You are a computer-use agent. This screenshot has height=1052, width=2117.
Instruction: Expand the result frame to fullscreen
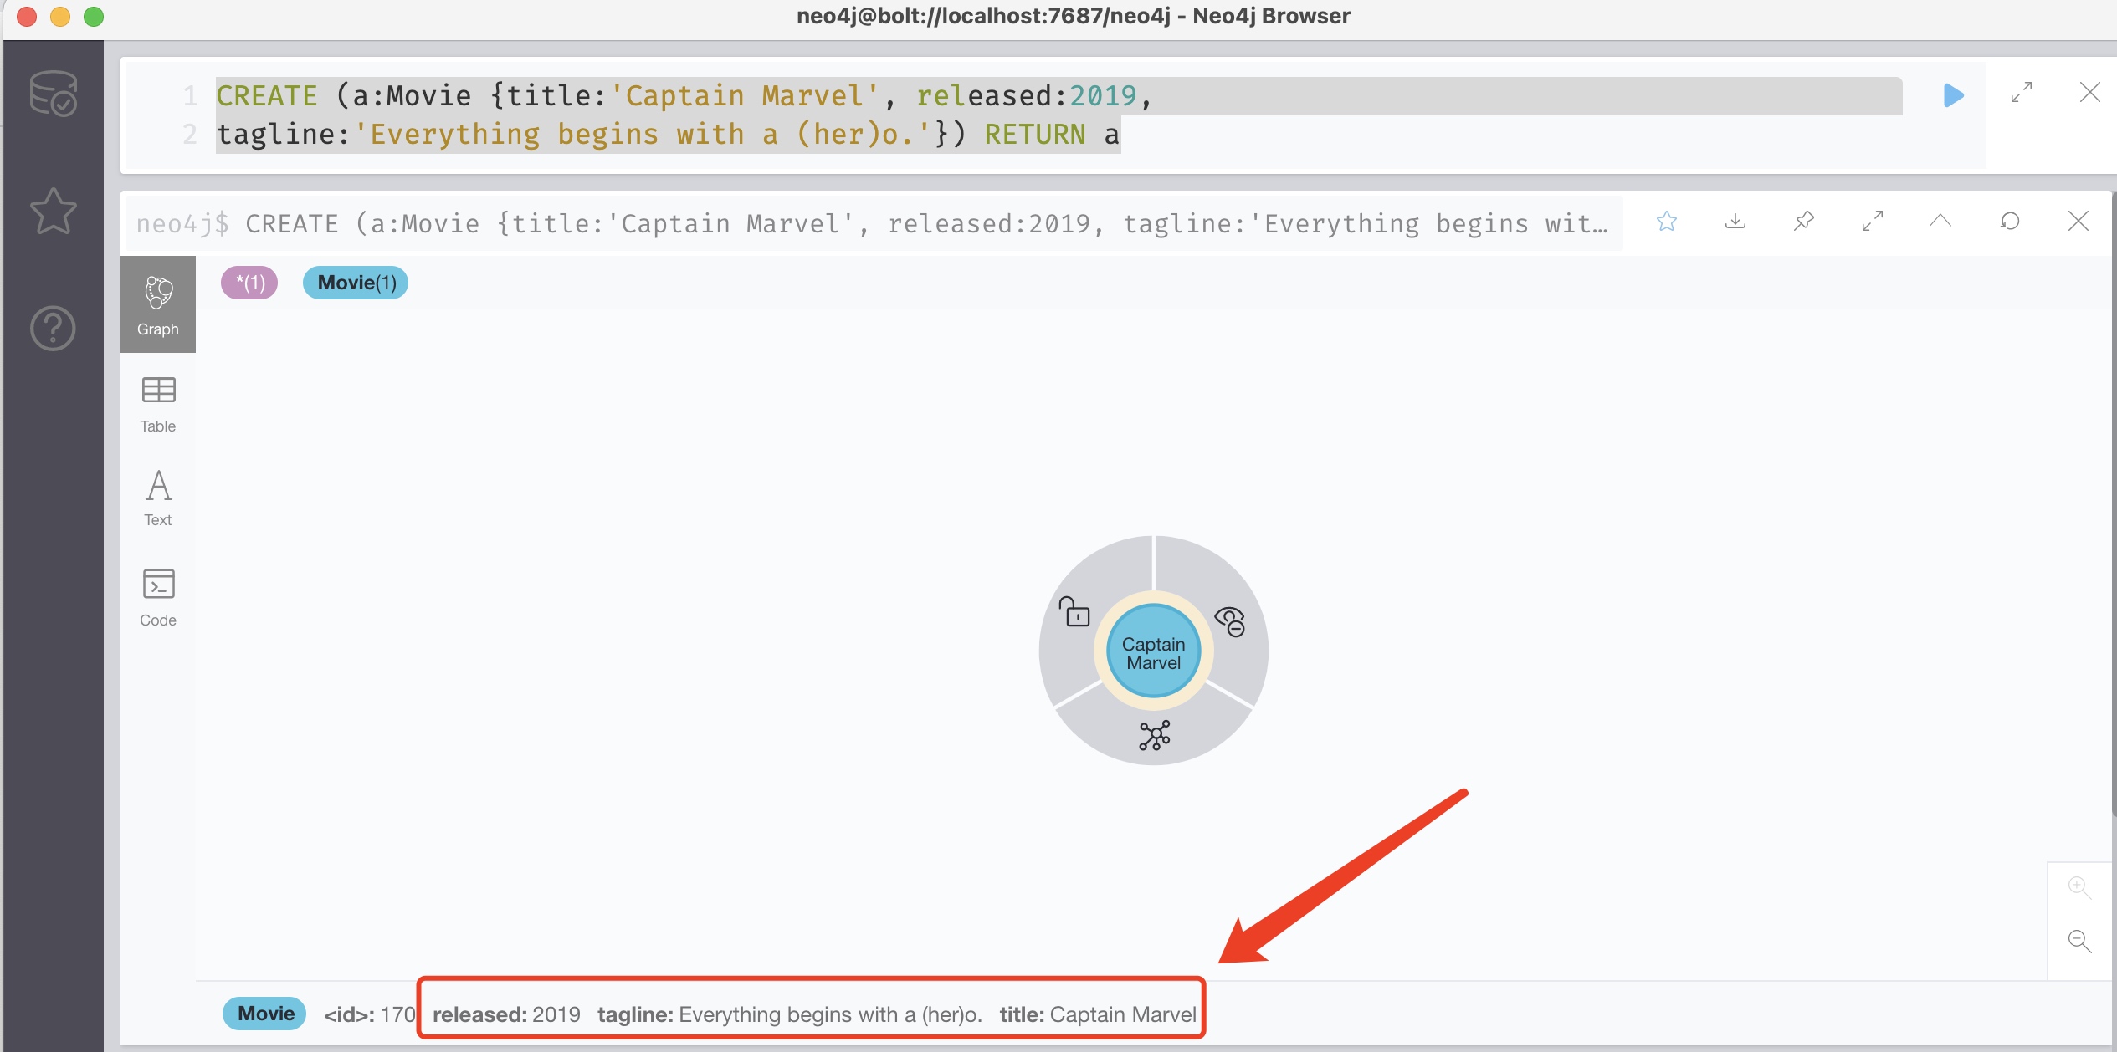1872,222
